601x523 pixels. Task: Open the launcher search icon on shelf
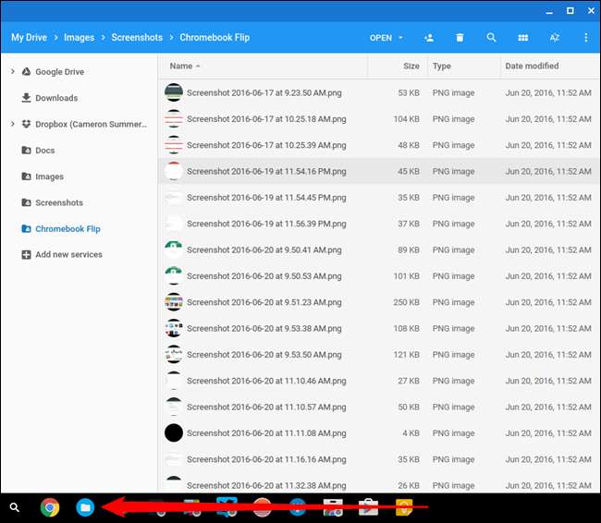click(14, 506)
